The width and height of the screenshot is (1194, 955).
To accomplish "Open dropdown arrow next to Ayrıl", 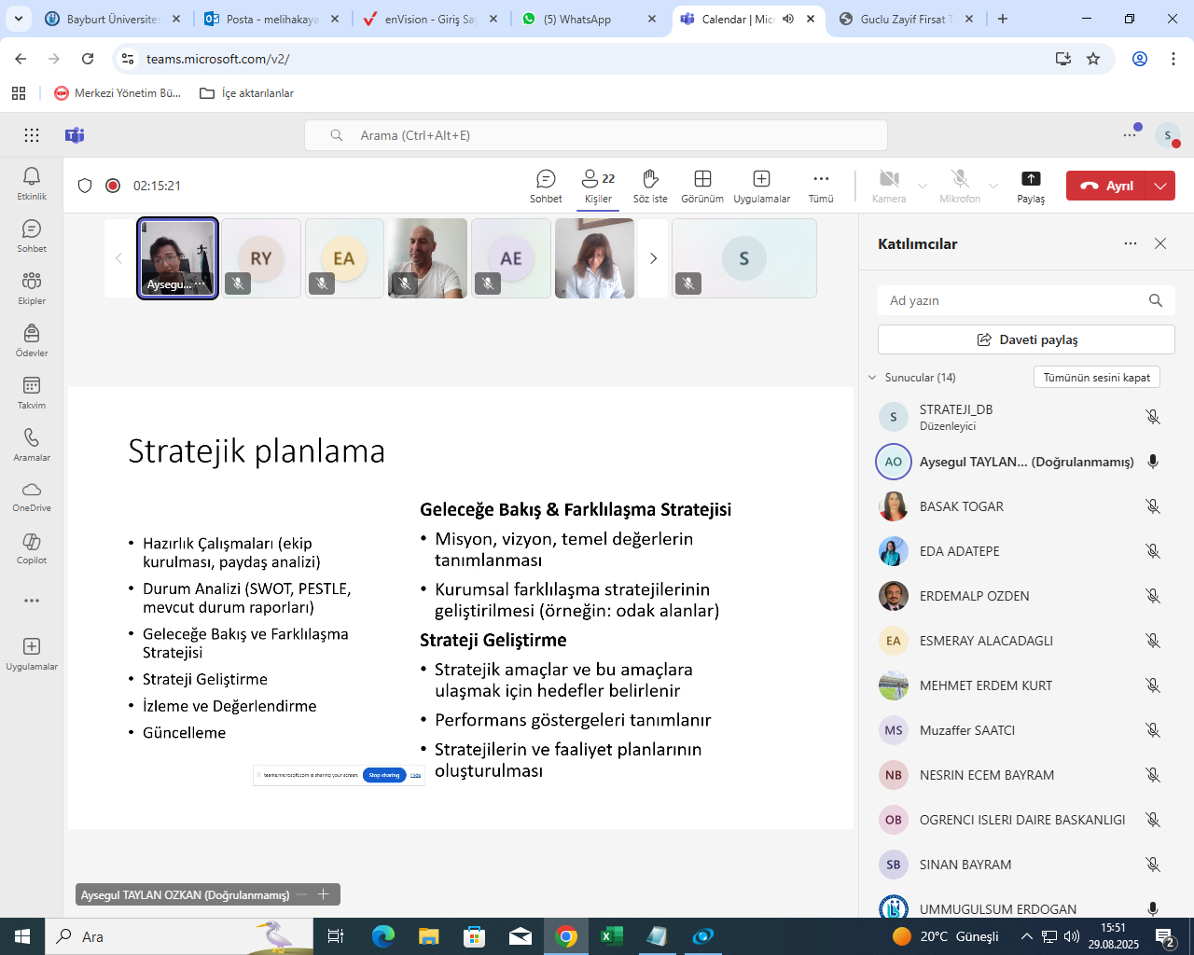I will (1160, 186).
